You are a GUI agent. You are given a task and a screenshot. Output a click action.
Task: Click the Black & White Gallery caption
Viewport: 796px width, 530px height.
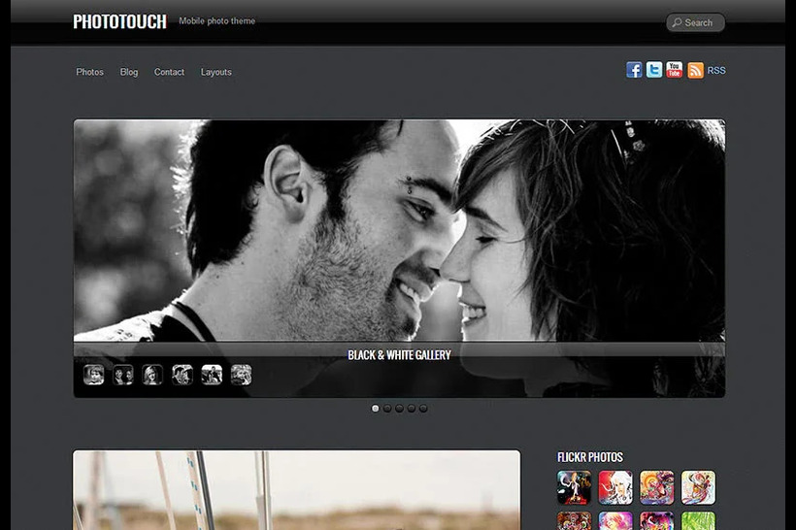point(399,355)
